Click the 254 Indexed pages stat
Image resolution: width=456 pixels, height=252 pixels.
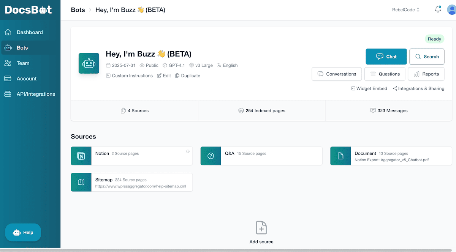261,111
